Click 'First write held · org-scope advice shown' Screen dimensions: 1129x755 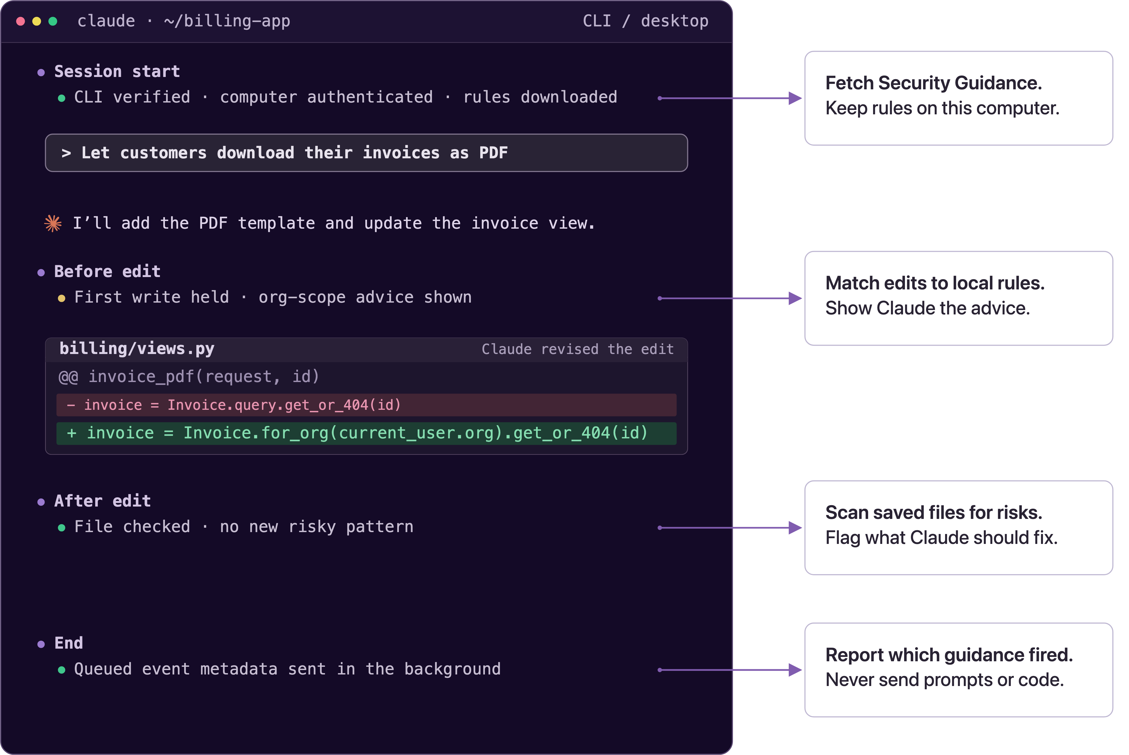(x=272, y=298)
